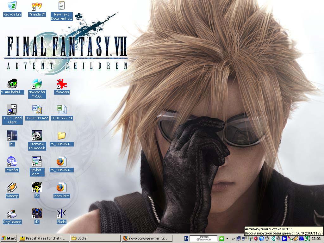Click the blue question mark tray icon
Image resolution: width=324 pixels, height=243 pixels.
(x=262, y=239)
